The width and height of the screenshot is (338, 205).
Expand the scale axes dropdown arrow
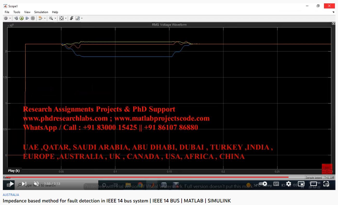66,18
